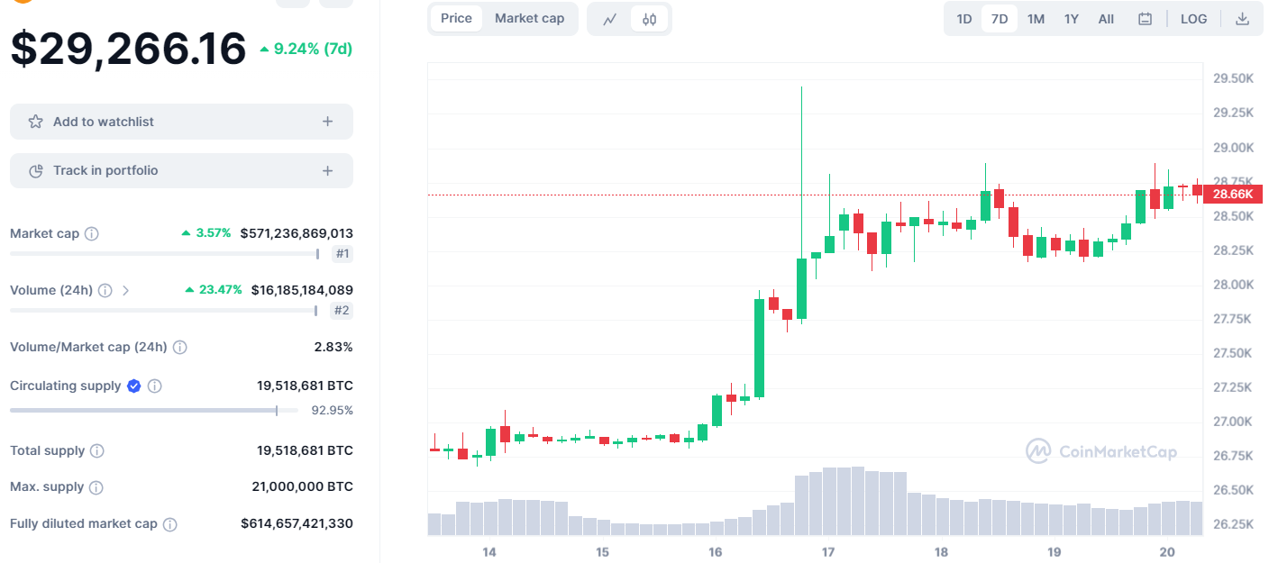
Task: Select the candlestick chart icon
Action: 649,18
